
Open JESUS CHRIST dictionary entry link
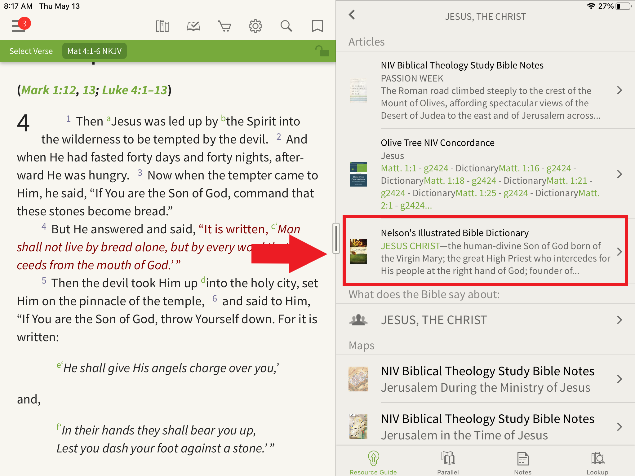pyautogui.click(x=411, y=246)
